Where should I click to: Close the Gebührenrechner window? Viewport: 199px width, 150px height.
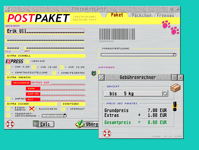click(101, 78)
